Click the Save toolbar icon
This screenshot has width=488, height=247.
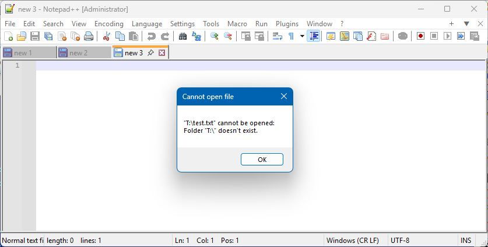(35, 36)
